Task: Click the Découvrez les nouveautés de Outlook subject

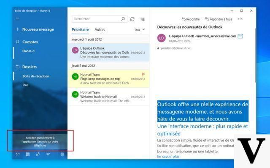Action: pyautogui.click(x=190, y=27)
